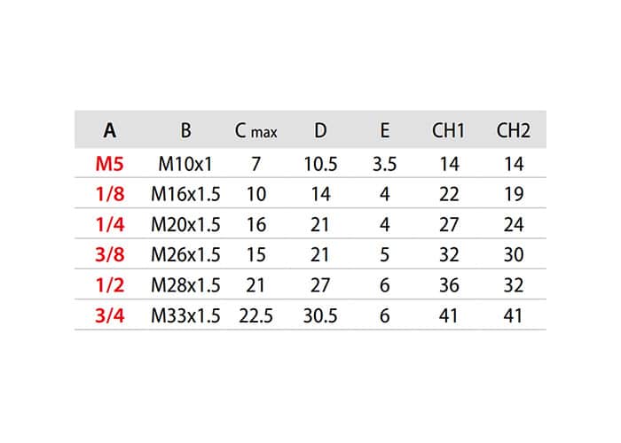This screenshot has width=621, height=443.
Task: Click the column header B
Action: pyautogui.click(x=185, y=130)
